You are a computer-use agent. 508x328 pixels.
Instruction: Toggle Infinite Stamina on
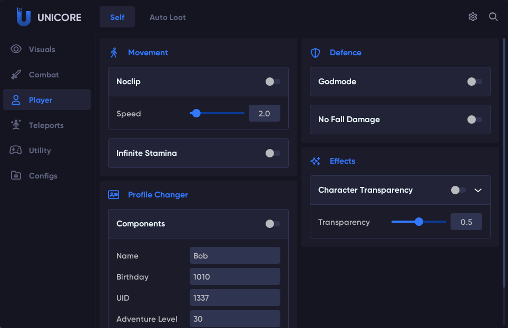tap(272, 153)
